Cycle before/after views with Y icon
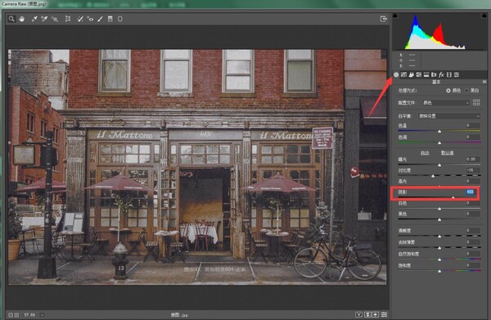This screenshot has height=320, width=491. coord(359,314)
